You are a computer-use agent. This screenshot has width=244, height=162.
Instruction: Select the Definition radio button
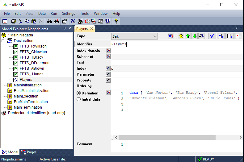tap(78, 93)
